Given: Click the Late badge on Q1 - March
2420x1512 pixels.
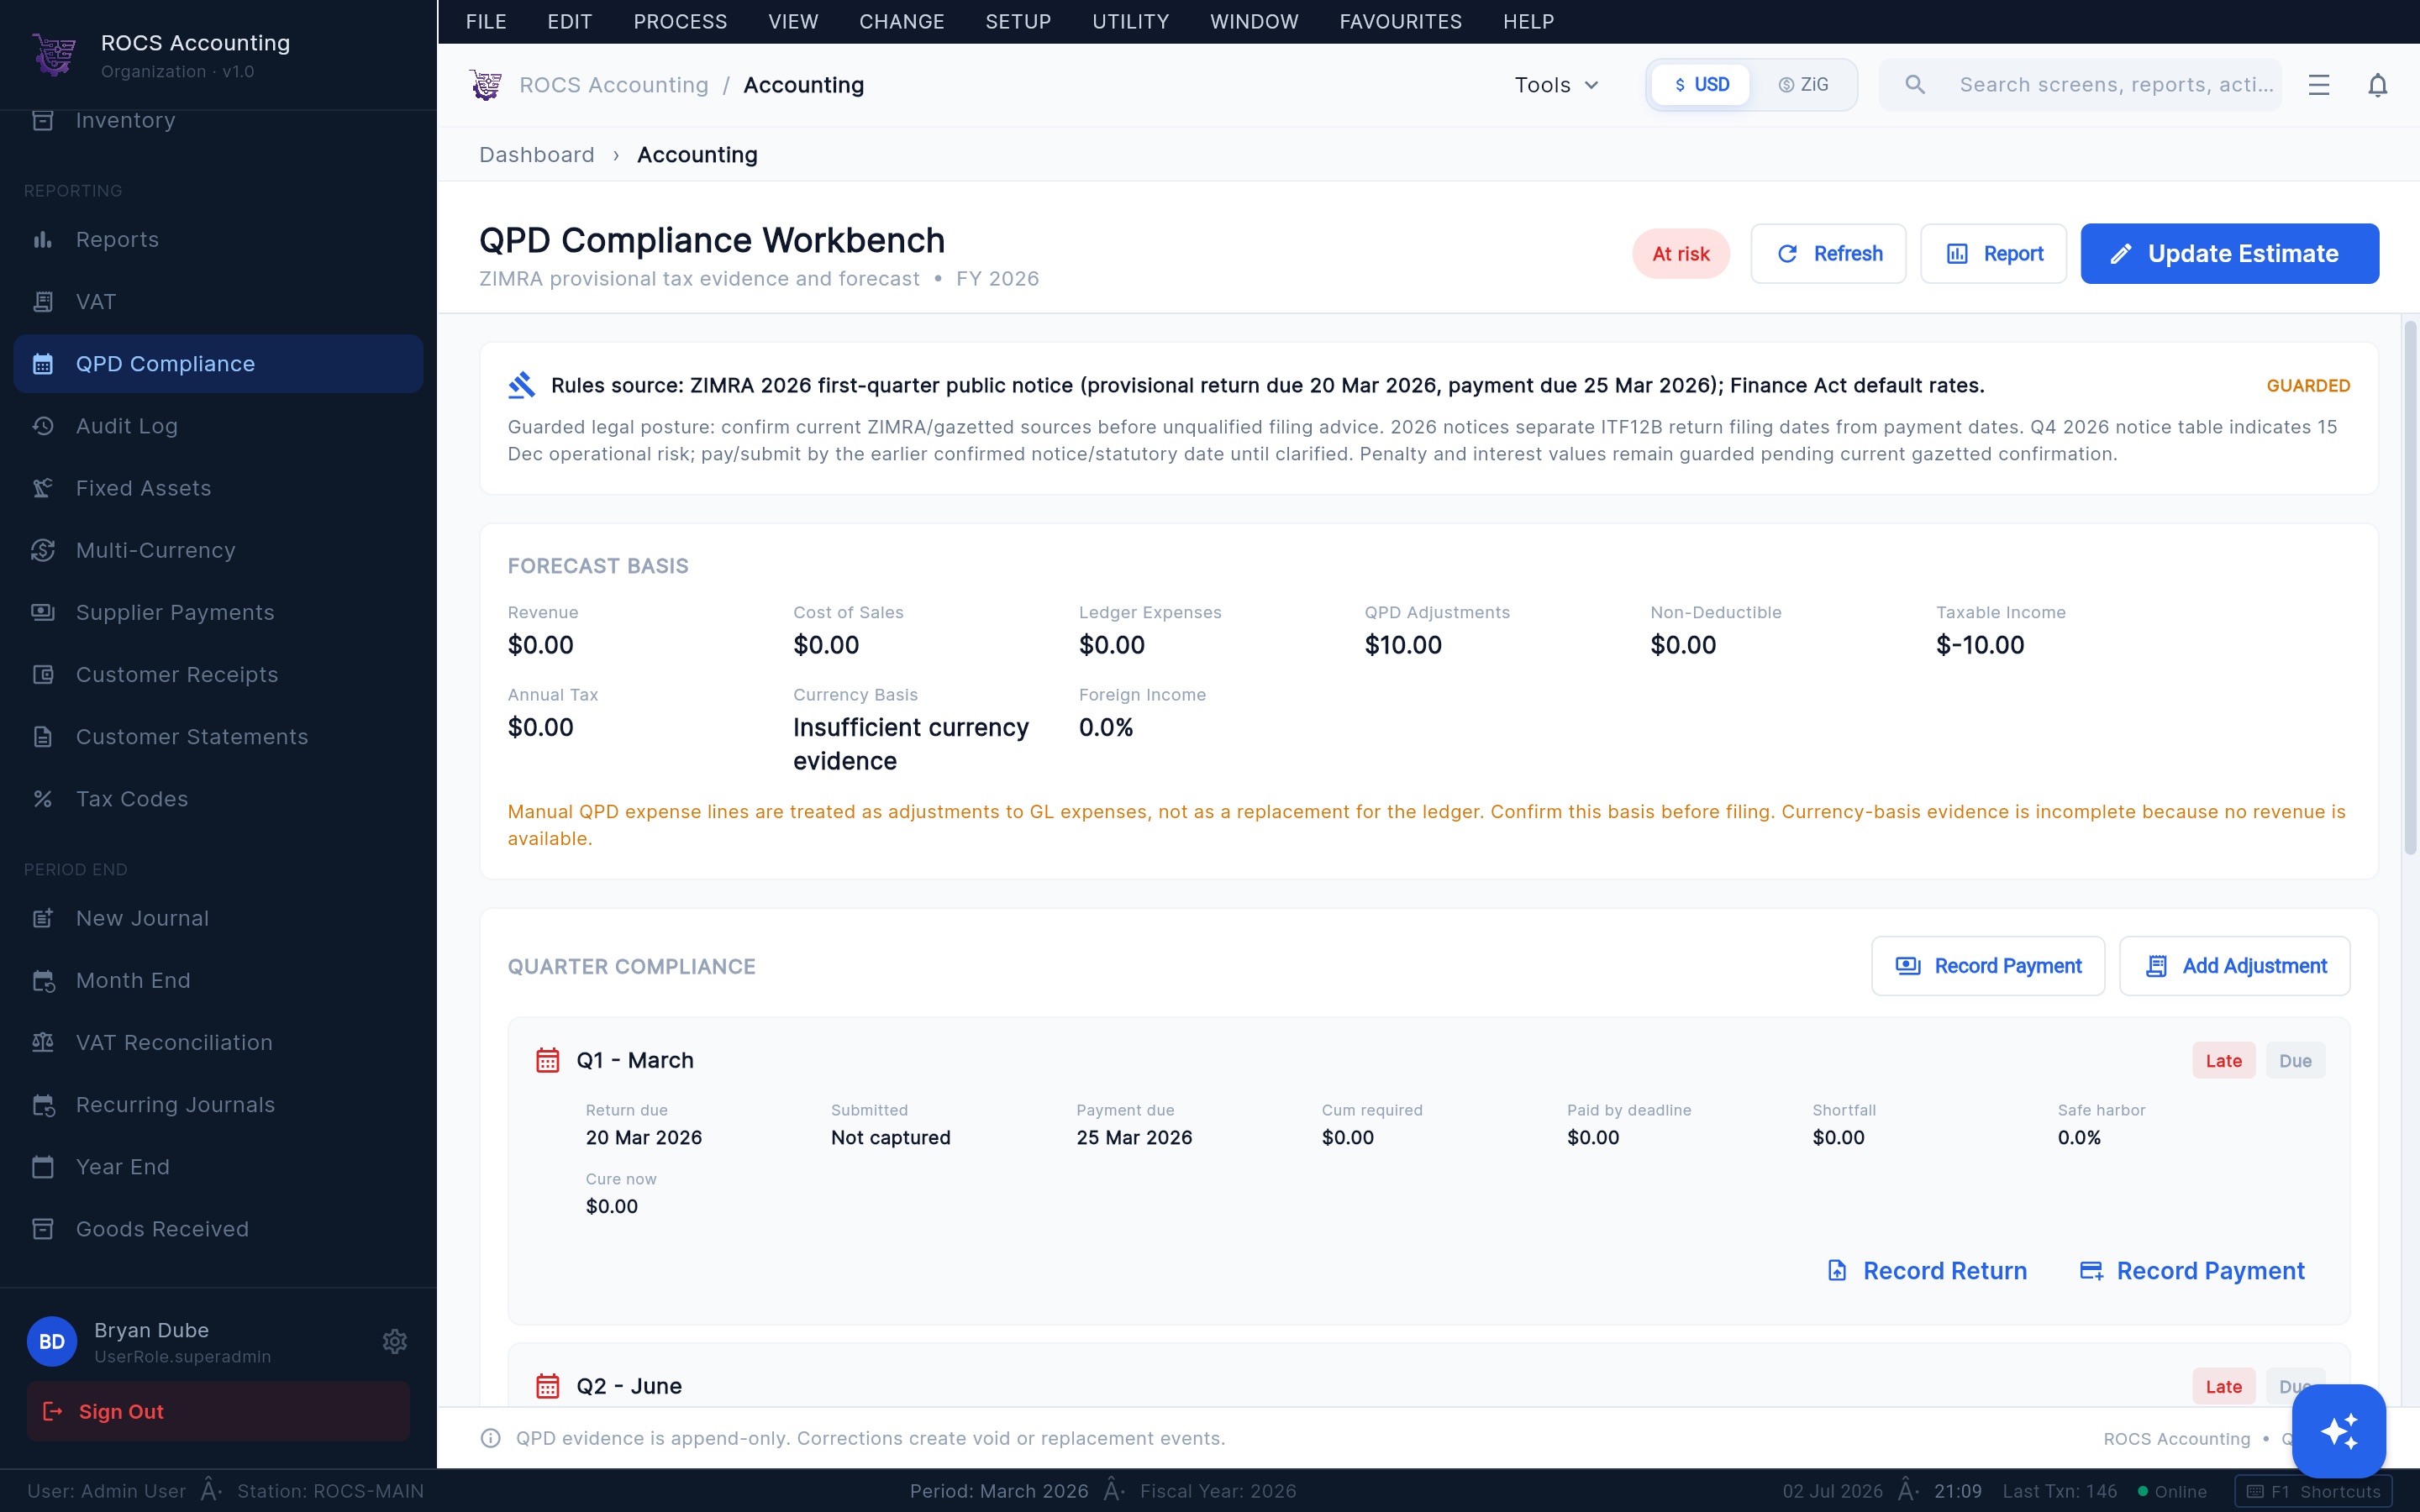Looking at the screenshot, I should point(2224,1061).
